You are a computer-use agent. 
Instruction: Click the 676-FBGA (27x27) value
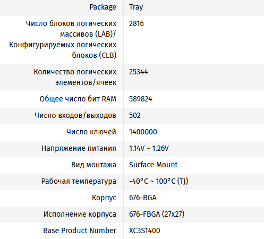[x=157, y=214]
